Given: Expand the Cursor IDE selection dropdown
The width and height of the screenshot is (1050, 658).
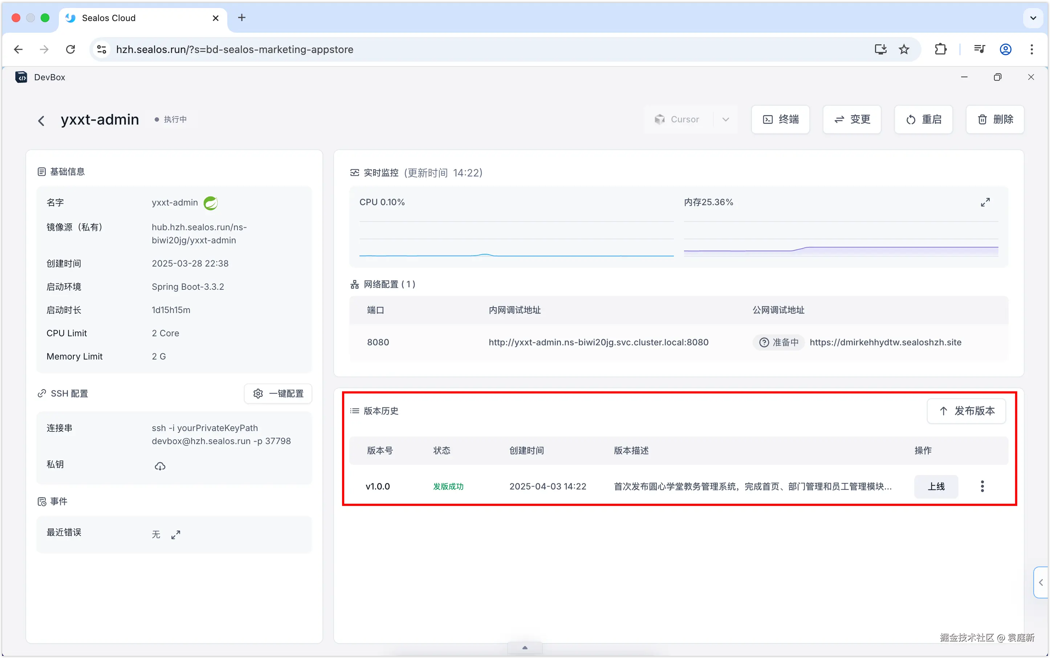Looking at the screenshot, I should (x=725, y=119).
